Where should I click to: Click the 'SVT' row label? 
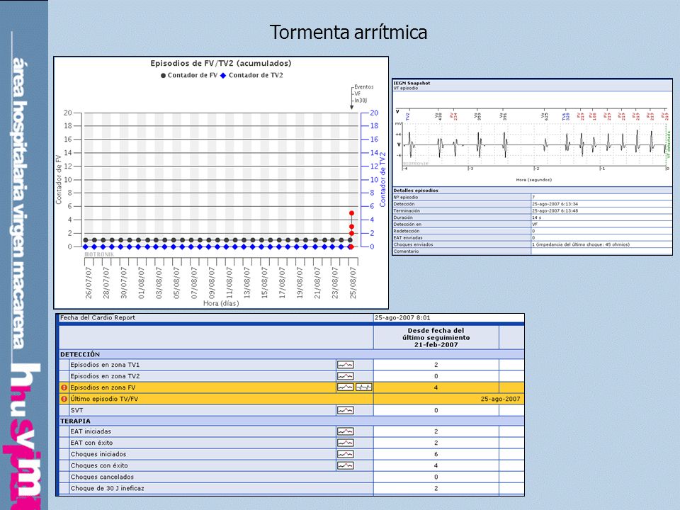pyautogui.click(x=76, y=410)
